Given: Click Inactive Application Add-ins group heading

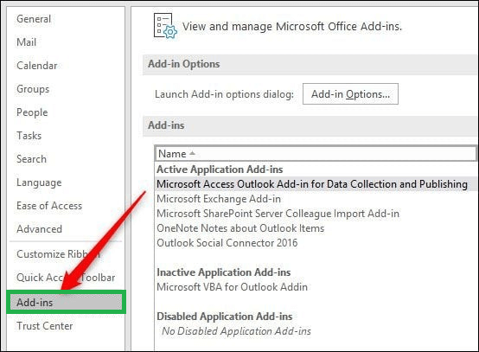Looking at the screenshot, I should (224, 272).
